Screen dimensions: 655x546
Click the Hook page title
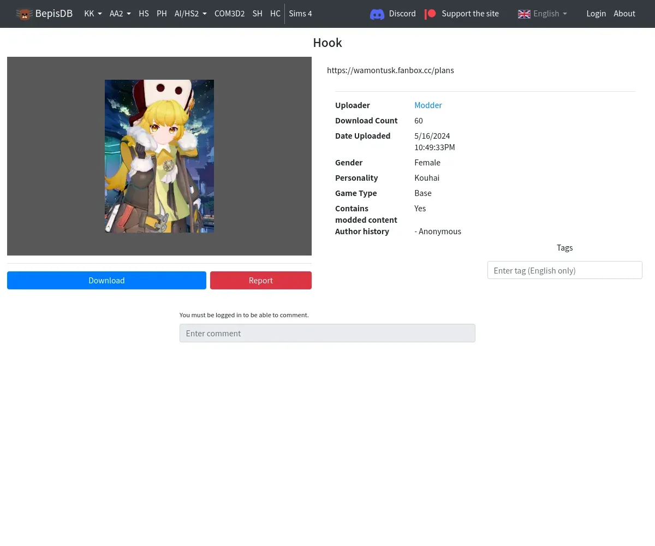pos(327,43)
